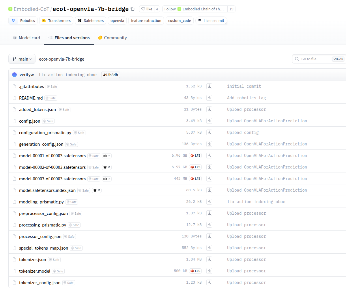The height and width of the screenshot is (292, 346).
Task: Open the 'fix action indexing oboe' header commit
Action: coord(68,75)
